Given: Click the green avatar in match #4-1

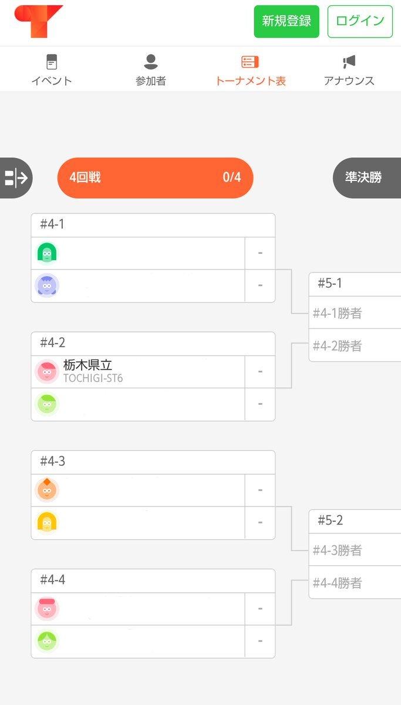Looking at the screenshot, I should tap(47, 253).
